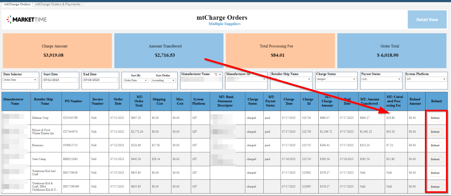Open the Detail View button
The height and width of the screenshot is (196, 451).
(427, 19)
